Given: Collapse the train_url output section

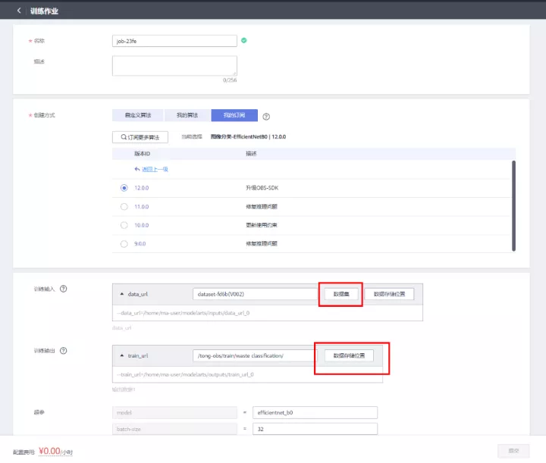Looking at the screenshot, I should coord(123,355).
